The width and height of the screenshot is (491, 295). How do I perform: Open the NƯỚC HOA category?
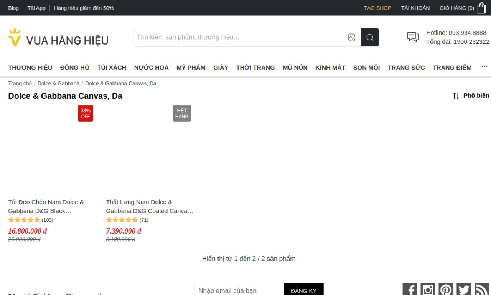(152, 68)
